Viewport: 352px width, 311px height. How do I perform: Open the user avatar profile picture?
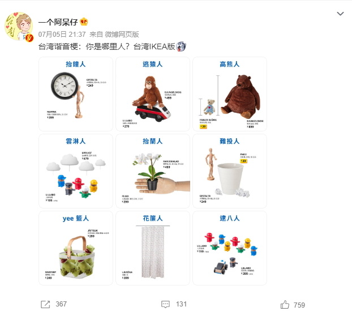point(19,27)
